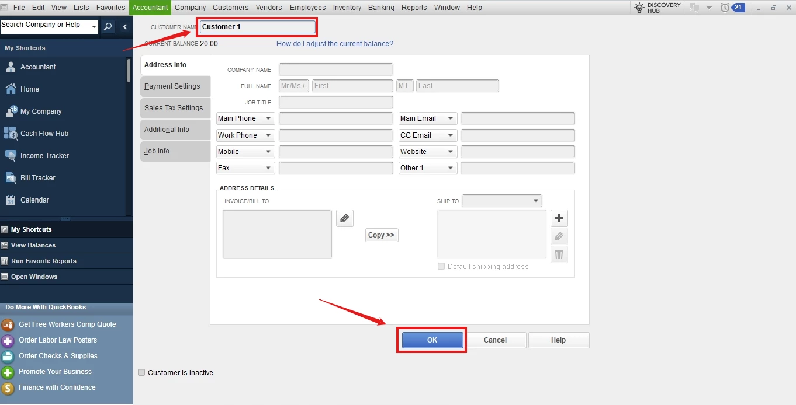
Task: Open Discovery Hub
Action: pos(657,8)
